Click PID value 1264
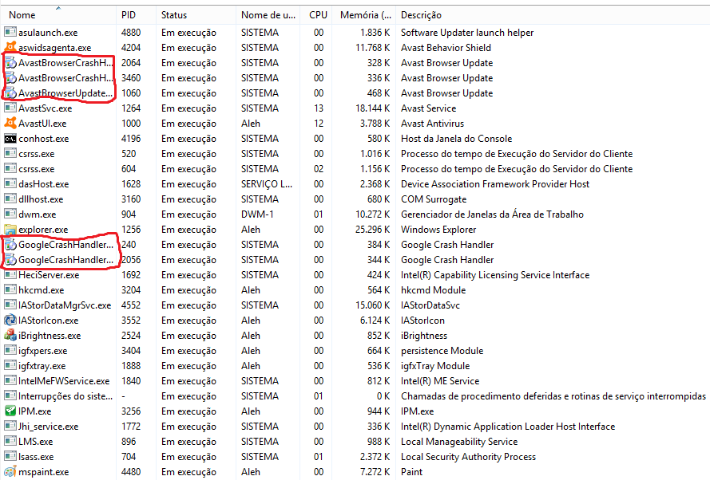This screenshot has height=480, width=710. [131, 108]
